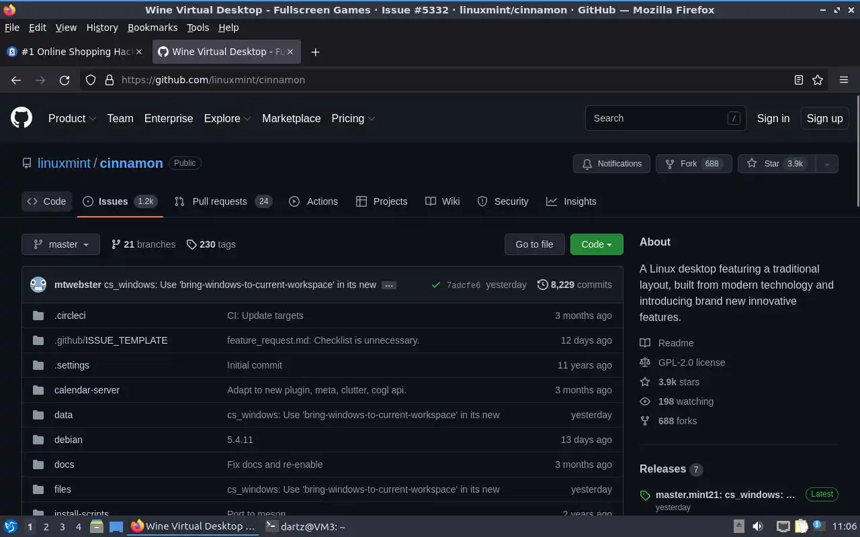The width and height of the screenshot is (860, 537).
Task: Click the Go to file button
Action: click(x=534, y=244)
